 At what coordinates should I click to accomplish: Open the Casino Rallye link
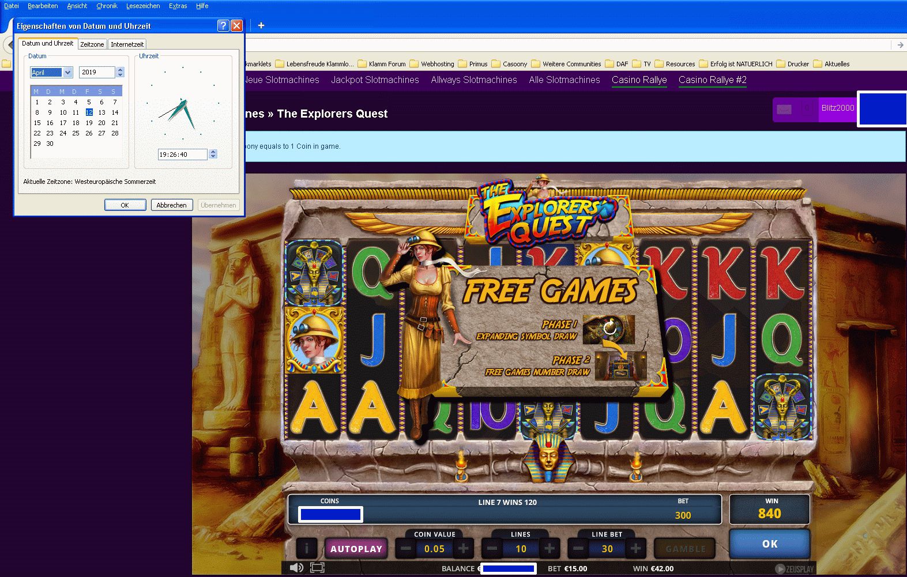[639, 80]
